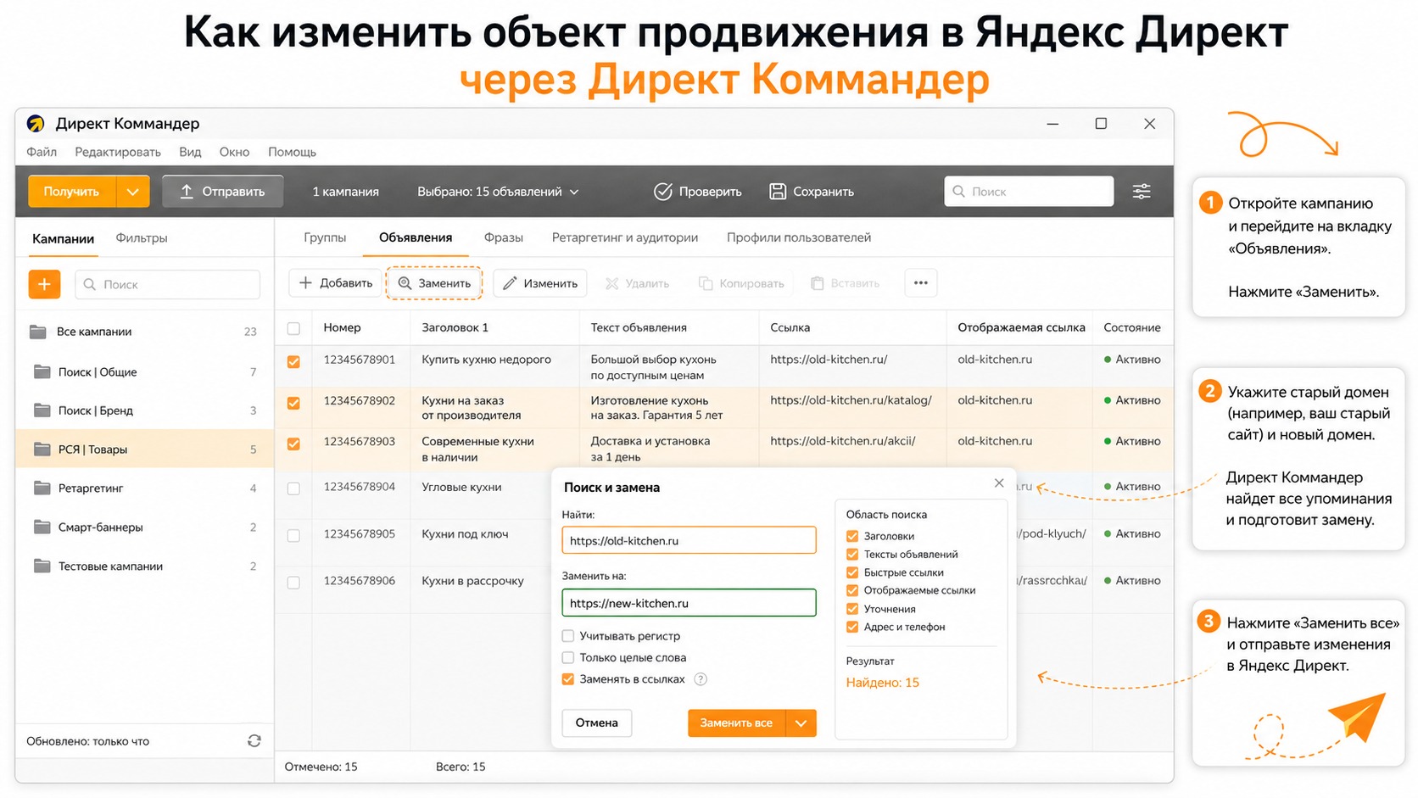Viewport: 1418px width, 798px height.
Task: Uncheck Адрес и телефон in search scope
Action: (x=852, y=627)
